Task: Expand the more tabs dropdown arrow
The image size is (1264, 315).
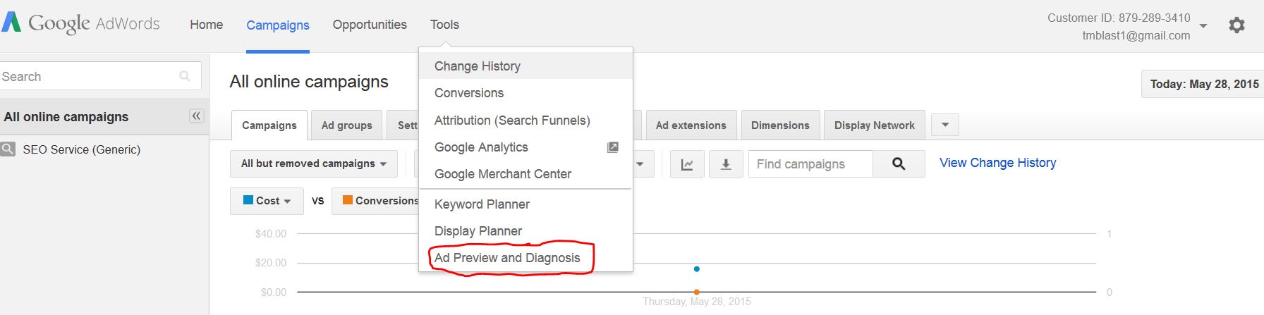Action: (945, 125)
